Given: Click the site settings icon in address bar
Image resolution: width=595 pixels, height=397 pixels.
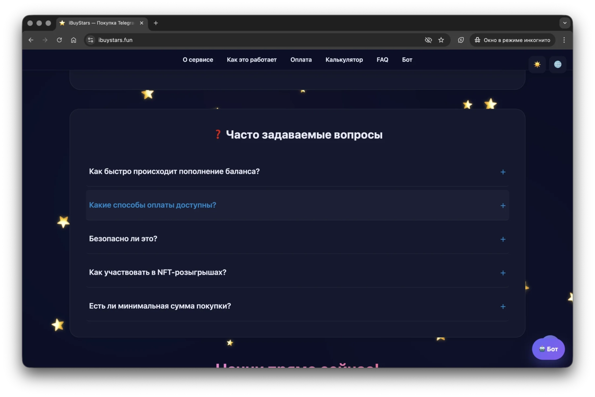Looking at the screenshot, I should click(x=90, y=40).
